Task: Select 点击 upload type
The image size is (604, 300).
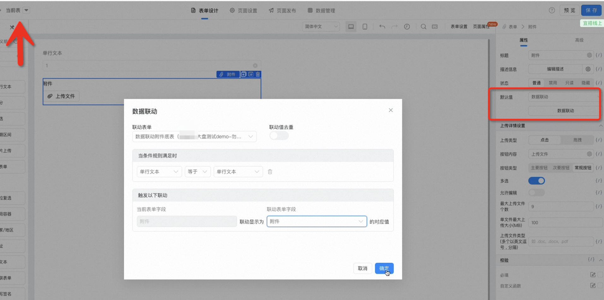Action: [x=545, y=140]
